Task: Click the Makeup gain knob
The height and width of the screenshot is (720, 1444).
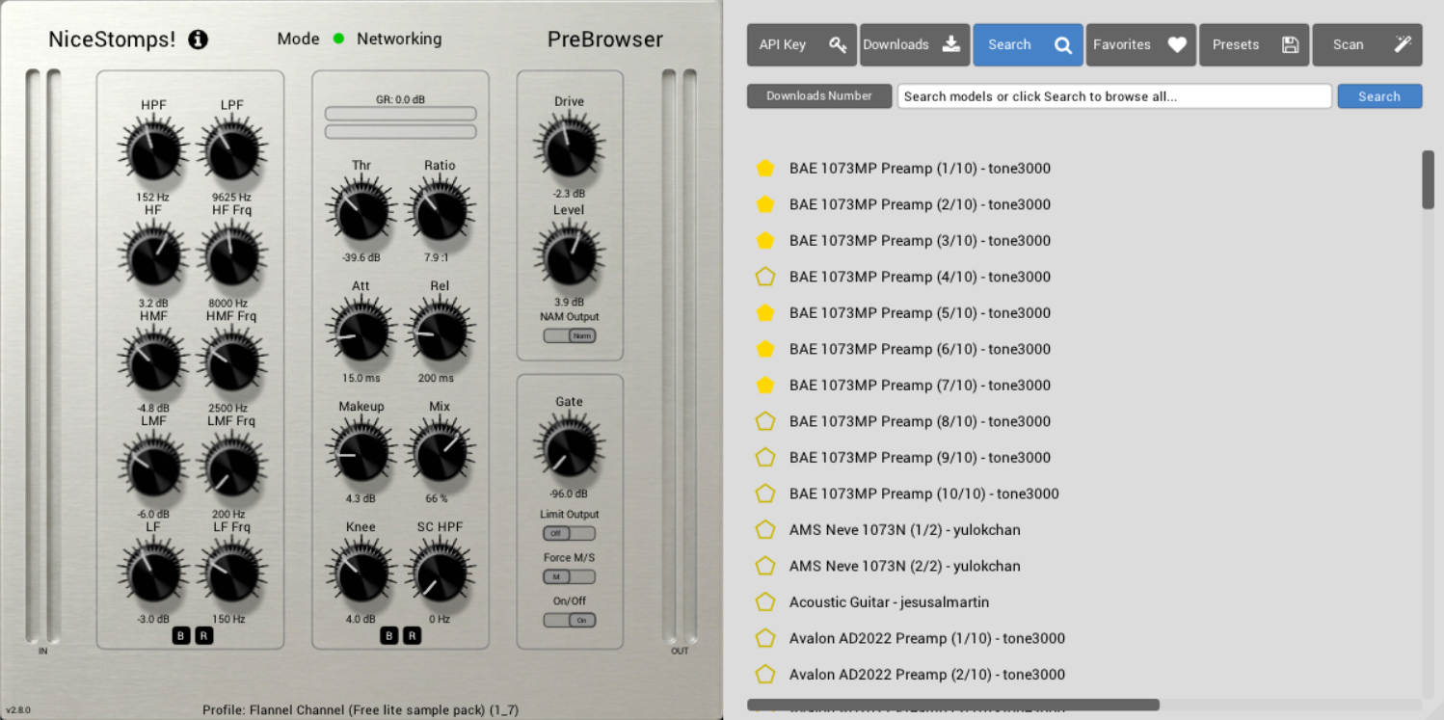Action: (x=361, y=452)
